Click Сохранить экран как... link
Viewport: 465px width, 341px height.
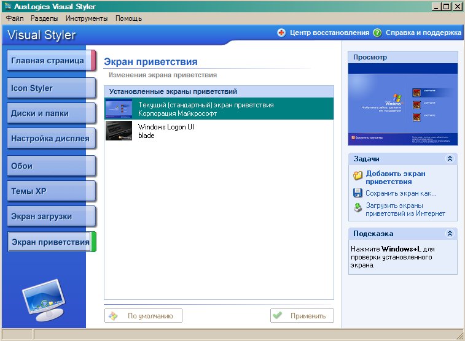pyautogui.click(x=401, y=193)
